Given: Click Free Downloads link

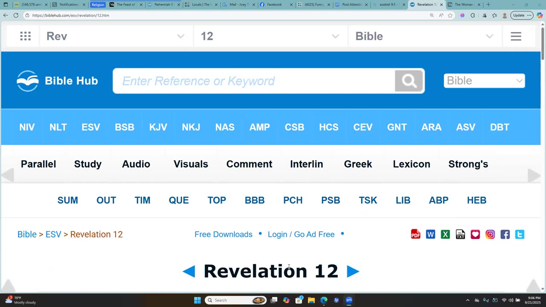Looking at the screenshot, I should coord(224,234).
